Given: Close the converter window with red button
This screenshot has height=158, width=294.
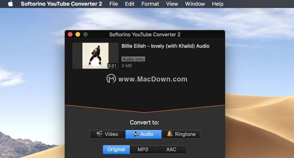Looking at the screenshot, I should click(x=70, y=34).
